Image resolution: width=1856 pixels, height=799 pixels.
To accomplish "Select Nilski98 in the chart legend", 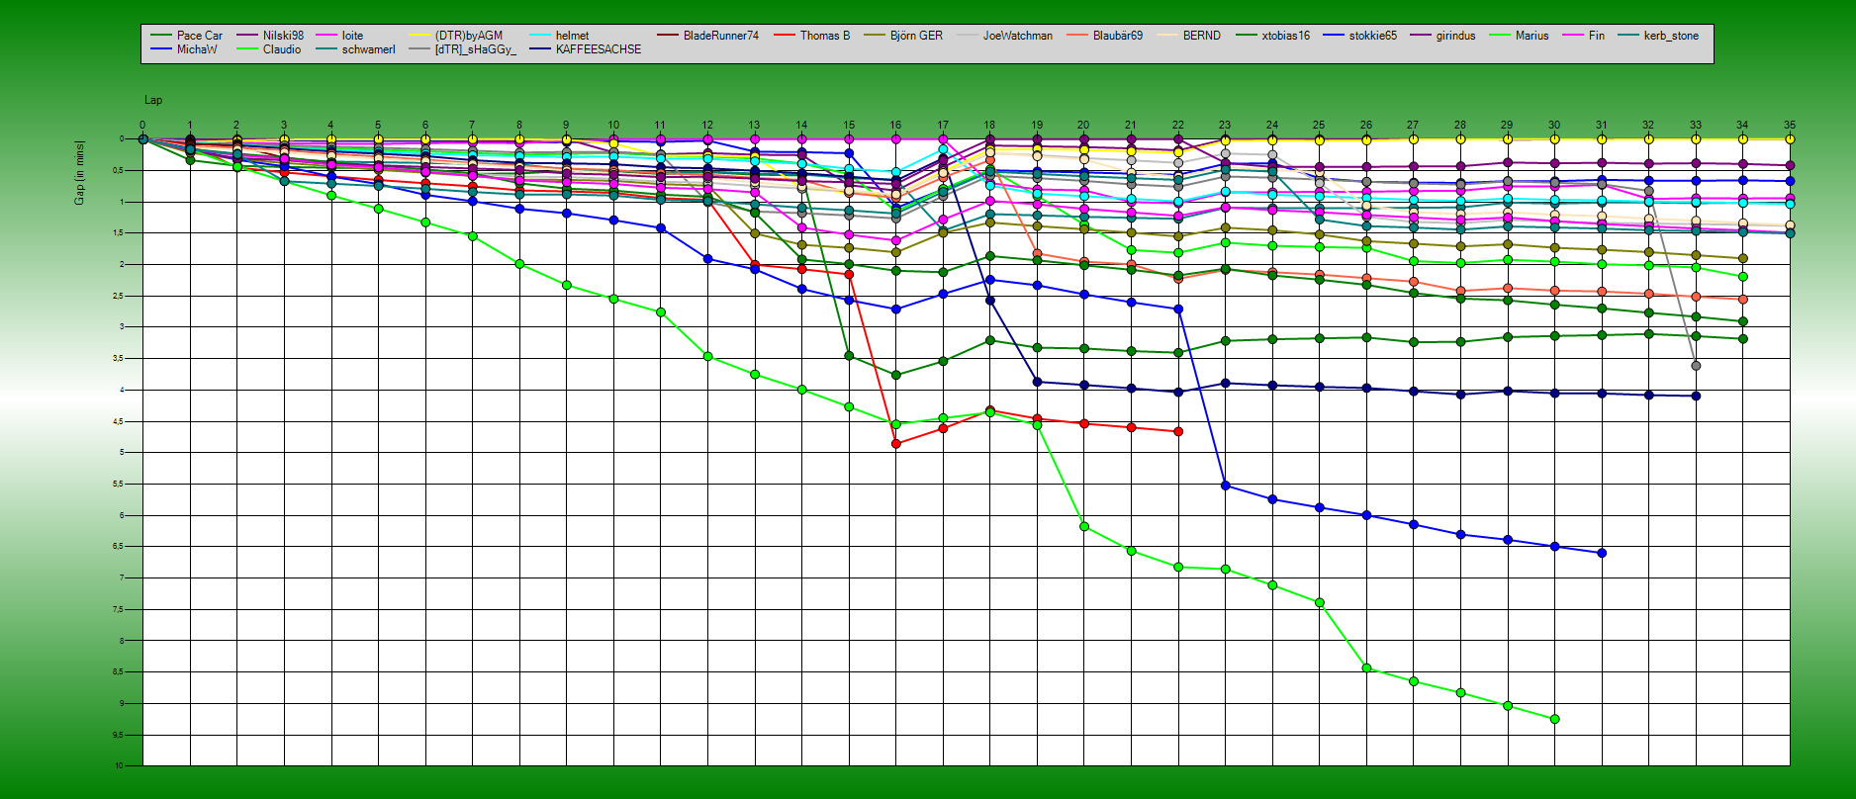I will [283, 36].
